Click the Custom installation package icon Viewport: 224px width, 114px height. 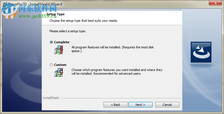pyautogui.click(x=58, y=72)
